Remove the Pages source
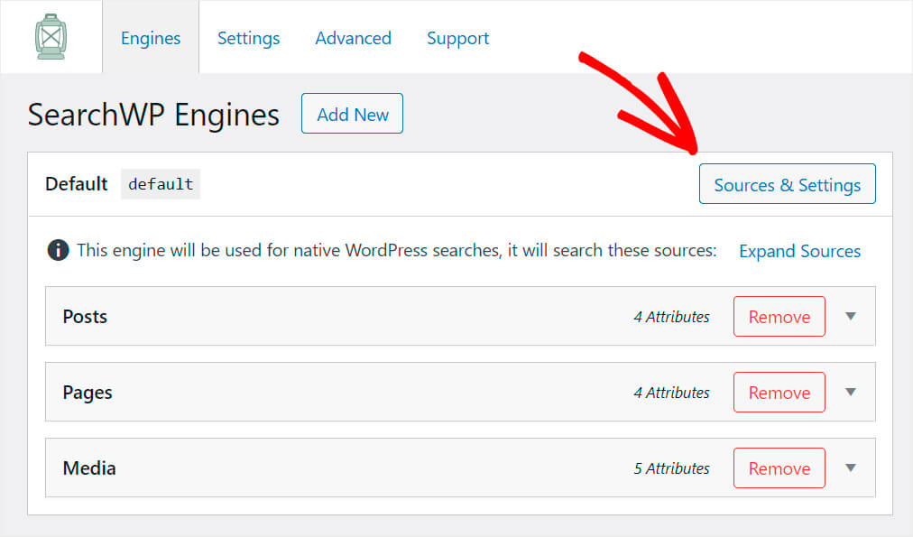The height and width of the screenshot is (537, 913). [x=779, y=392]
